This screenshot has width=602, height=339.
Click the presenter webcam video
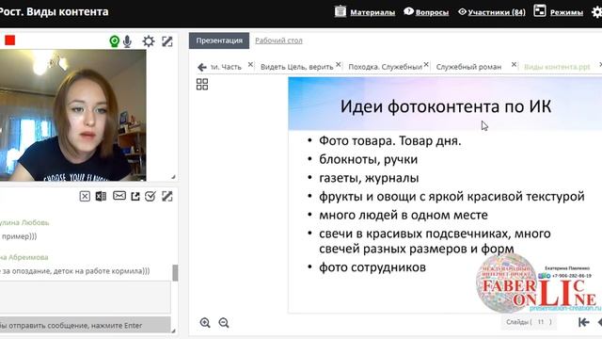click(x=73, y=115)
